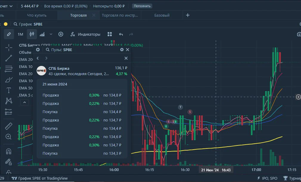Add a comparison symbol with the plus icon
The image size is (301, 182).
pyautogui.click(x=61, y=34)
